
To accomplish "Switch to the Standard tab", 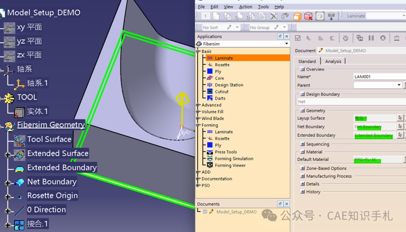I will point(307,61).
